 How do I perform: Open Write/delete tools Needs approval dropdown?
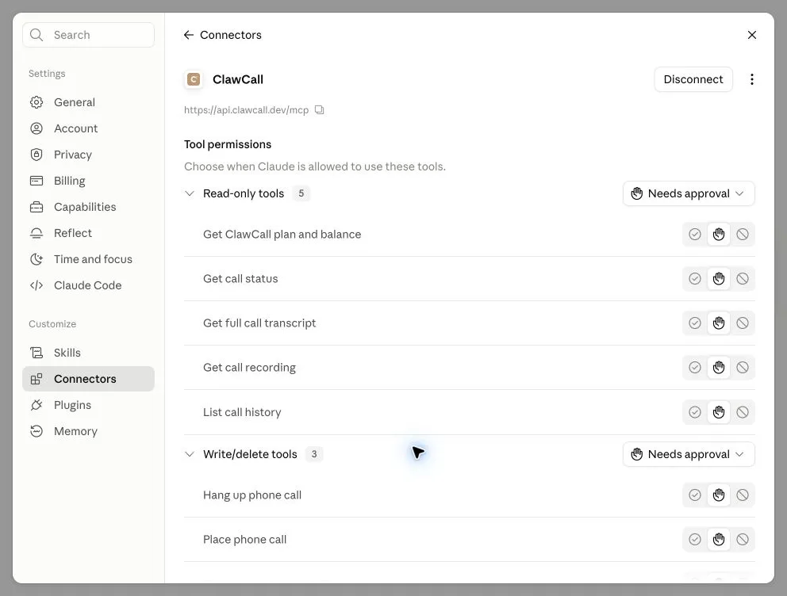coord(689,454)
